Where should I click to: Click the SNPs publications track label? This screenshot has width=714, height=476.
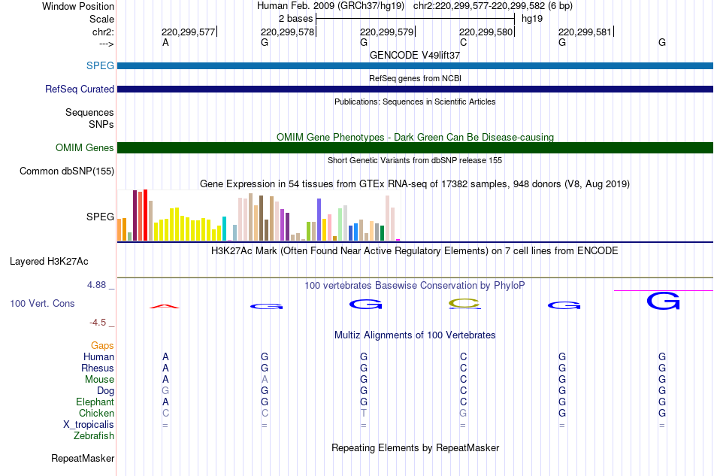point(101,124)
